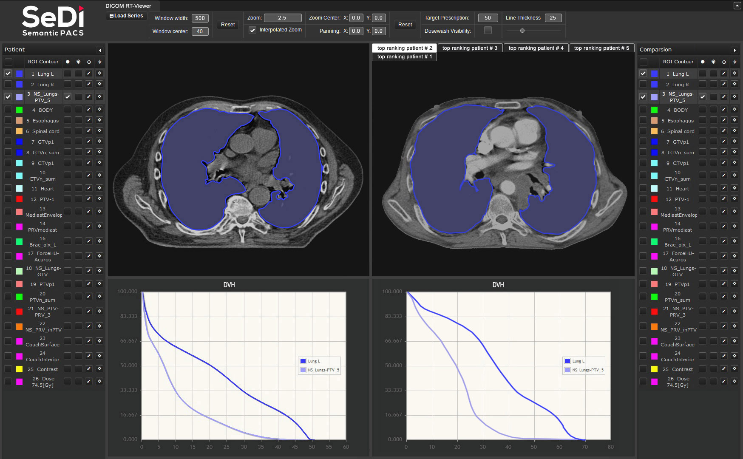Click the crosshair column header icon in Comparsion panel
Viewport: 743px width, 459px height.
[734, 62]
